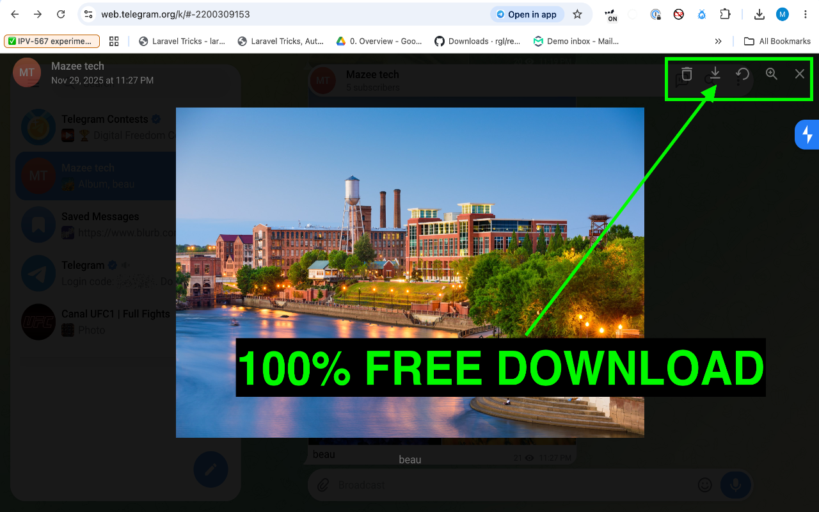Open the blue lightning bolt side button
Image resolution: width=819 pixels, height=512 pixels.
[807, 135]
